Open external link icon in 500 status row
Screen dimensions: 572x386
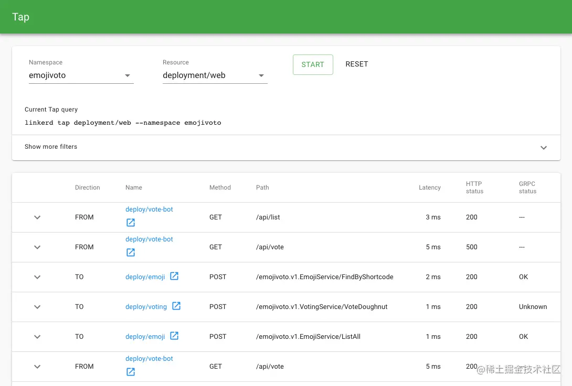pos(131,252)
